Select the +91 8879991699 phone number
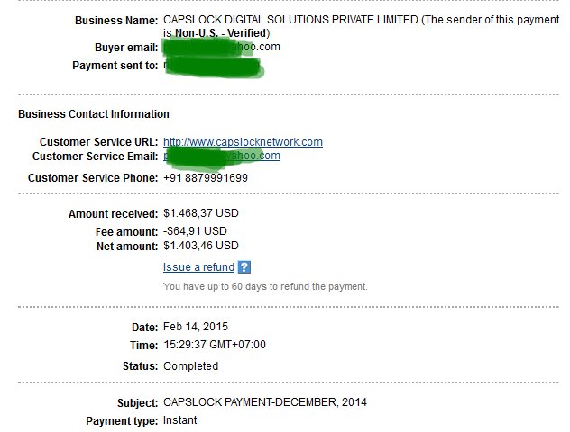Image resolution: width=570 pixels, height=432 pixels. (x=206, y=177)
